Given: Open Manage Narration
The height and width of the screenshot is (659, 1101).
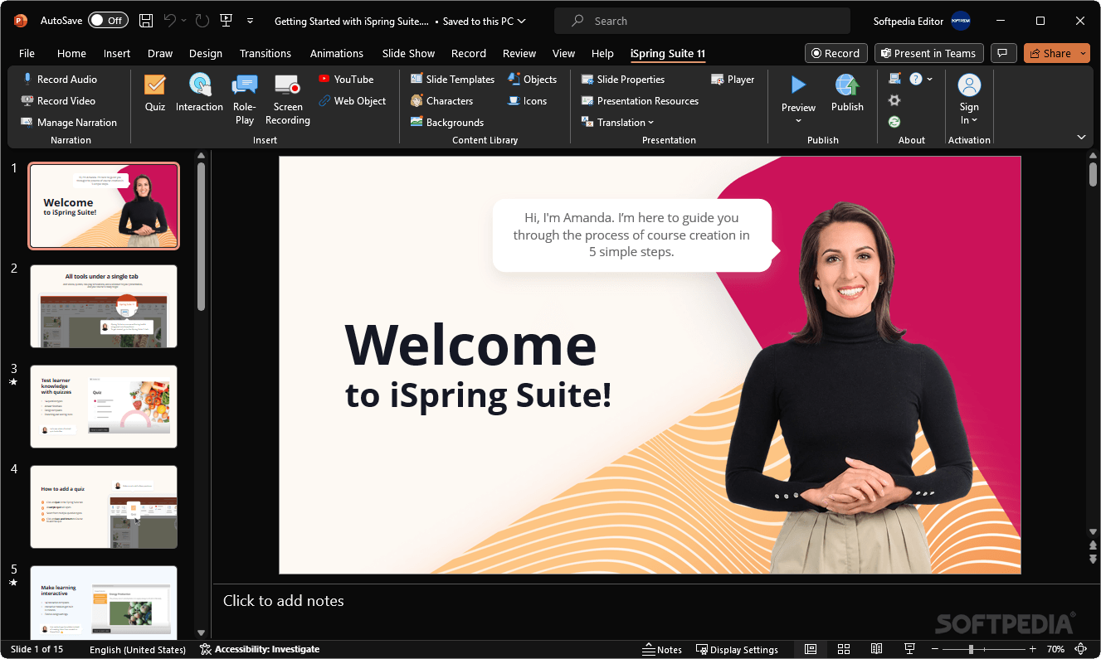Looking at the screenshot, I should click(69, 122).
